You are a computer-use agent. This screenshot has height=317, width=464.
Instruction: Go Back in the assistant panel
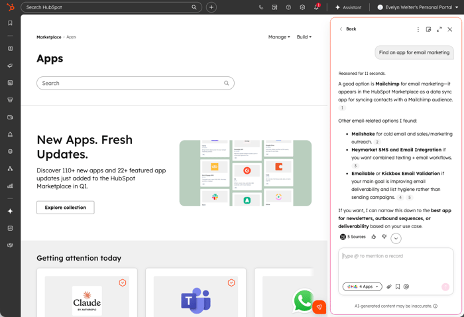[x=348, y=29]
